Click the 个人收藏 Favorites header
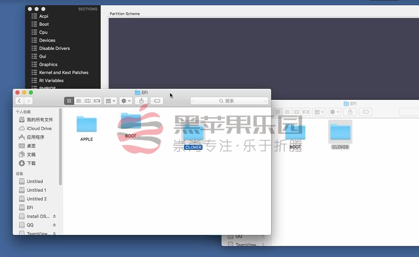The width and height of the screenshot is (419, 257). [23, 112]
